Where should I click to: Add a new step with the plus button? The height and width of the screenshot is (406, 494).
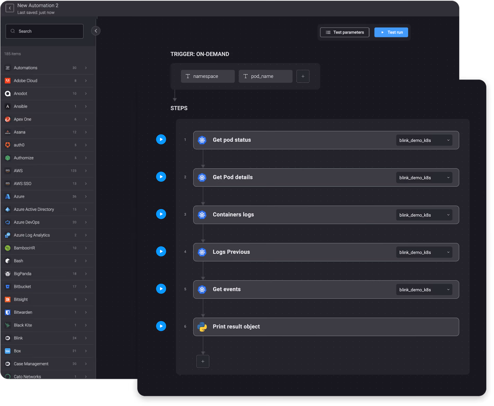[x=203, y=361]
